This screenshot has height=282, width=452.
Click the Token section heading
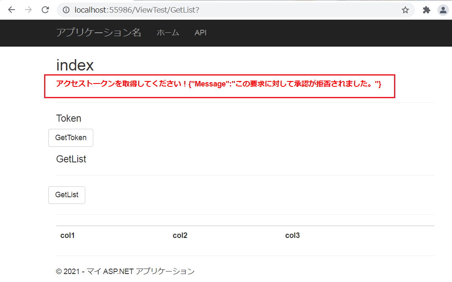tap(68, 118)
